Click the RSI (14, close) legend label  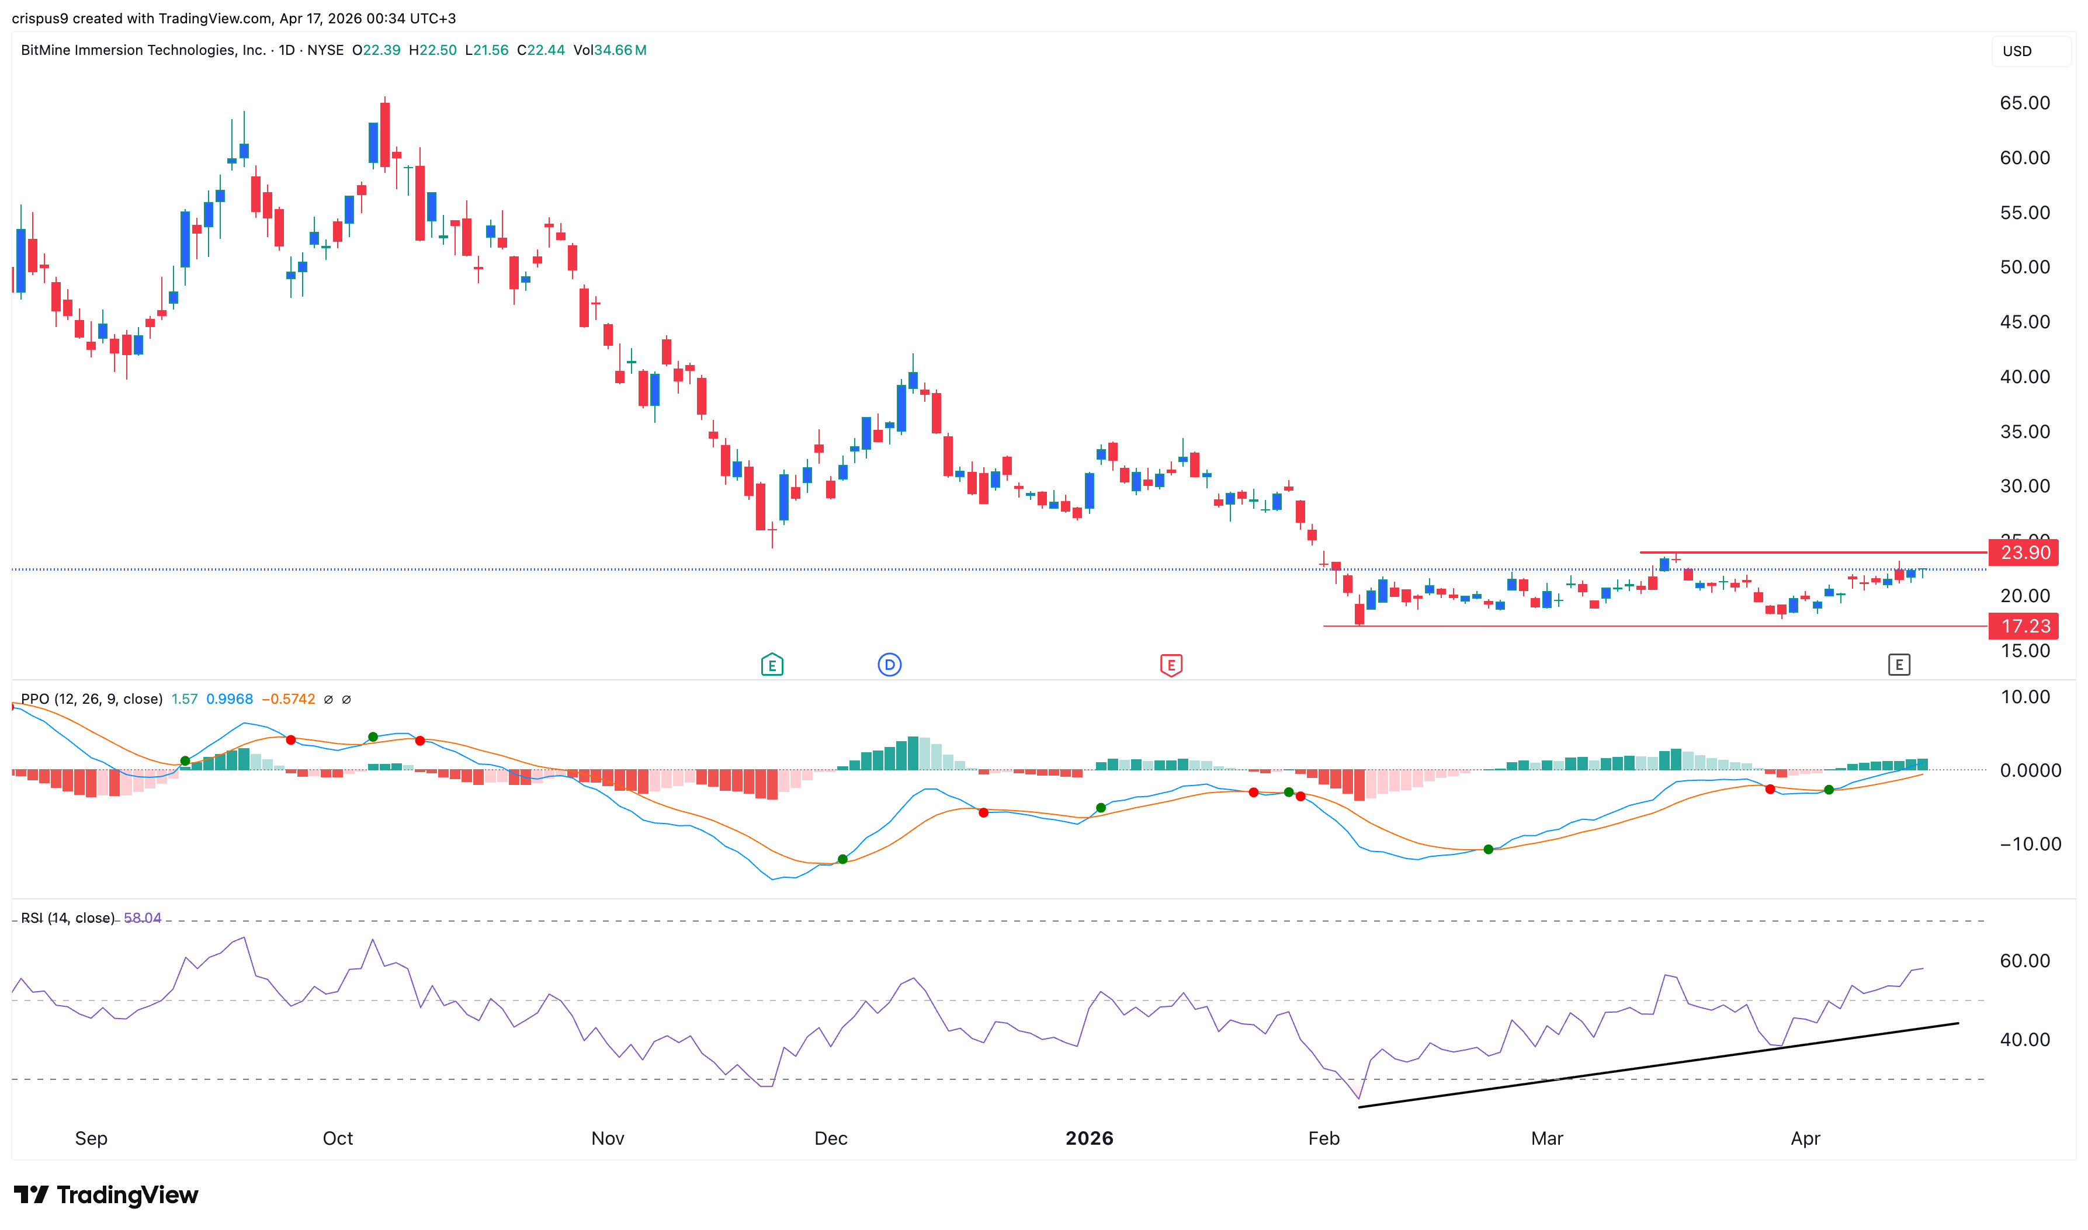click(x=68, y=918)
